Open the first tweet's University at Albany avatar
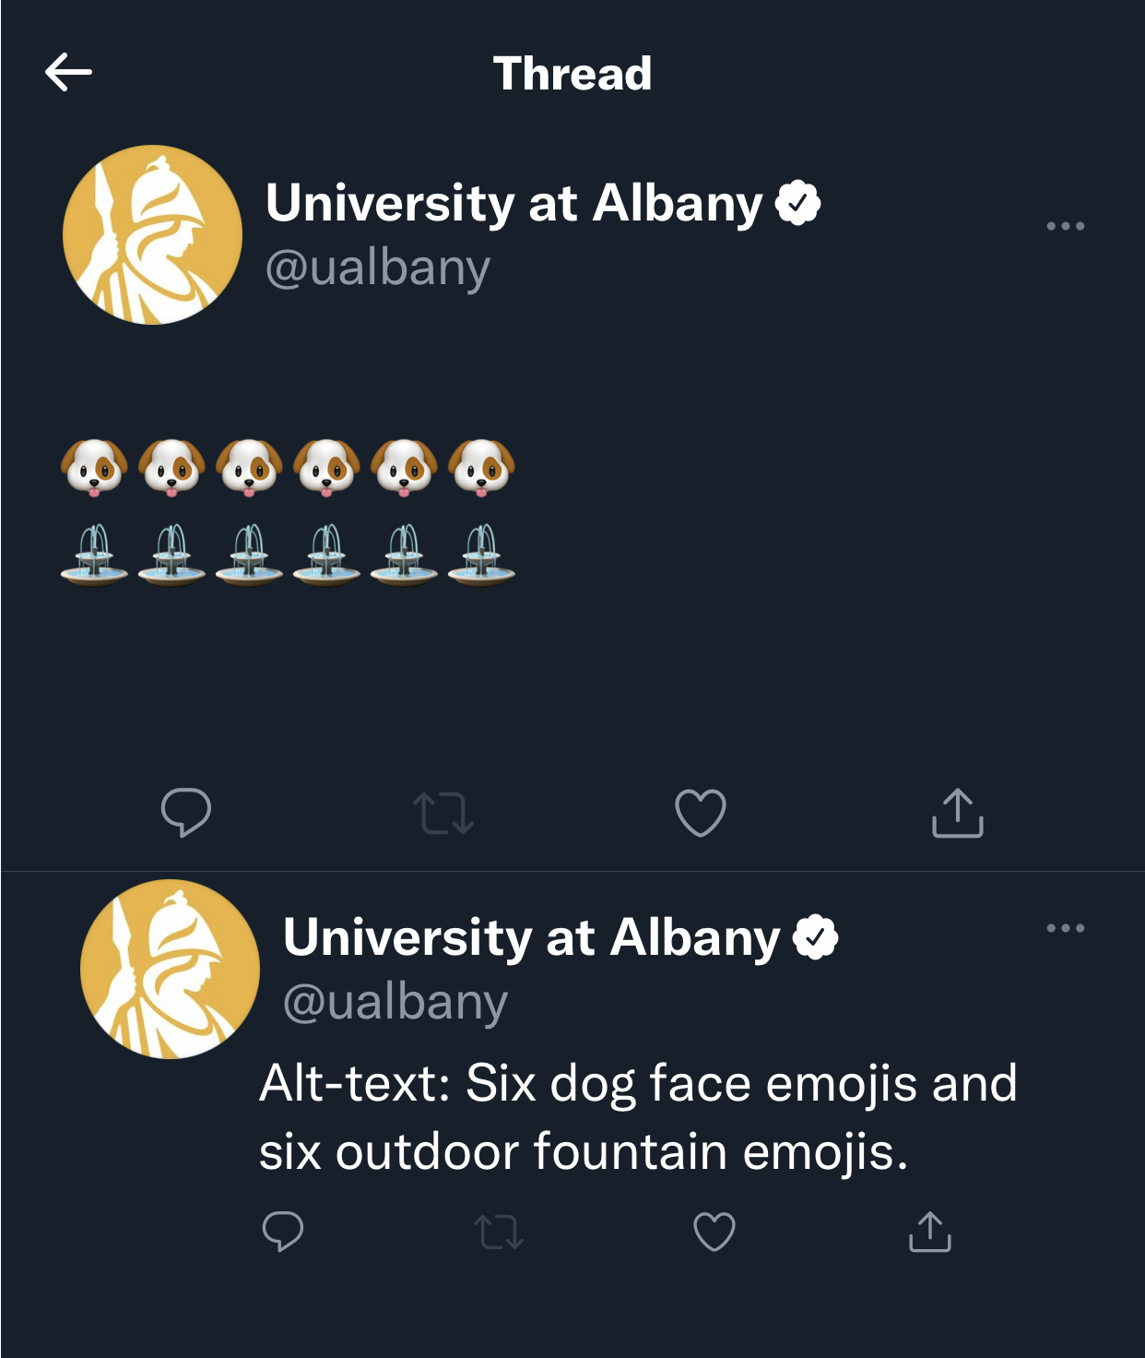The image size is (1145, 1358). pos(152,234)
